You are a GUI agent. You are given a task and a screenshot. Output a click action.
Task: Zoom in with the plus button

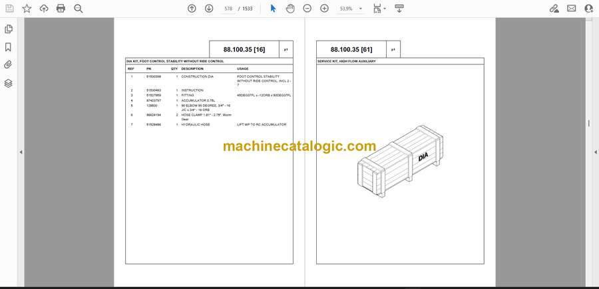tap(324, 9)
